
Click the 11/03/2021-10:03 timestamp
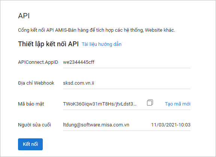coord(171,125)
